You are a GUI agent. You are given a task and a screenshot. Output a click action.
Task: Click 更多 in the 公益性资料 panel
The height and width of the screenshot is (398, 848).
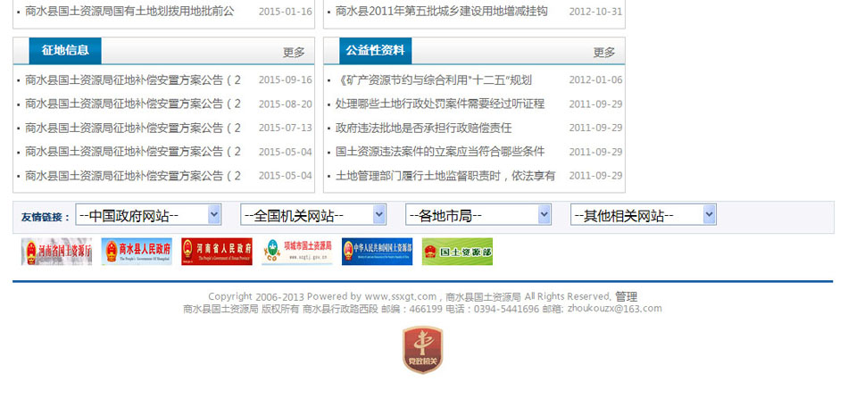pos(604,53)
